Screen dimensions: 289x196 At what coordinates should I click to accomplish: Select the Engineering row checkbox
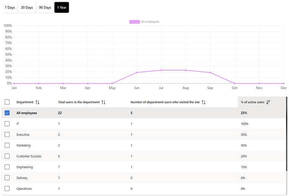[x=7, y=167]
